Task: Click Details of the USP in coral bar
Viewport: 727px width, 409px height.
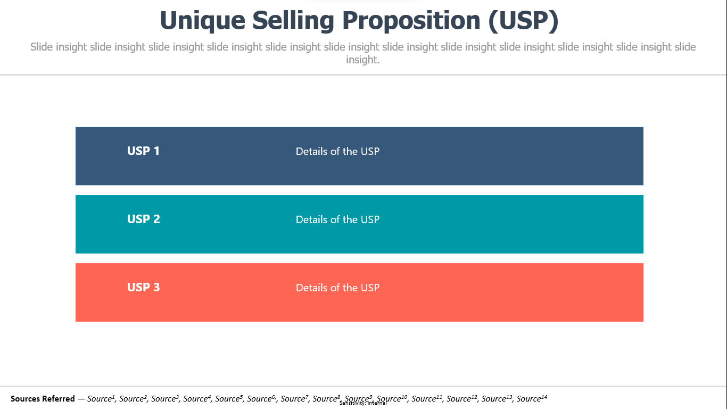Action: point(337,288)
